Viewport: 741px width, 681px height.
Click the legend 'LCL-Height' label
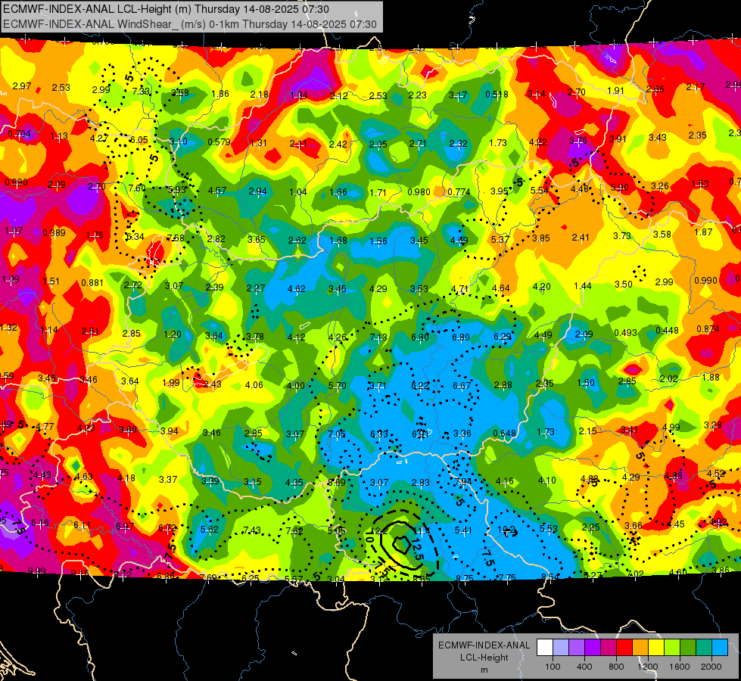click(x=484, y=658)
